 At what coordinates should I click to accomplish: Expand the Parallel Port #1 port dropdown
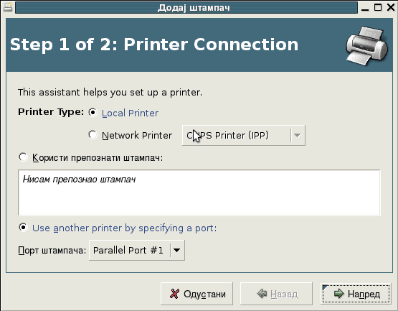coord(137,250)
